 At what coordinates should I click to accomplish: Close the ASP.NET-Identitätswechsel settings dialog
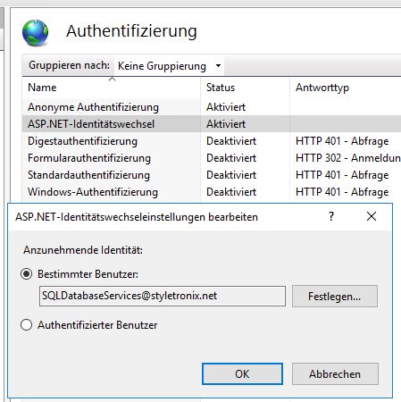point(372,216)
